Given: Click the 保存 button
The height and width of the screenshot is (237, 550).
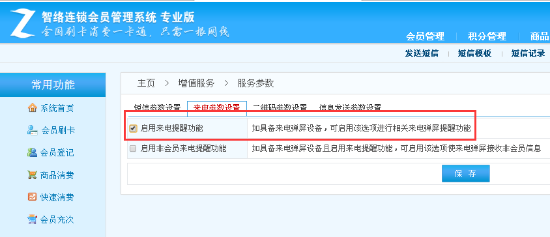Looking at the screenshot, I should click(x=465, y=174).
